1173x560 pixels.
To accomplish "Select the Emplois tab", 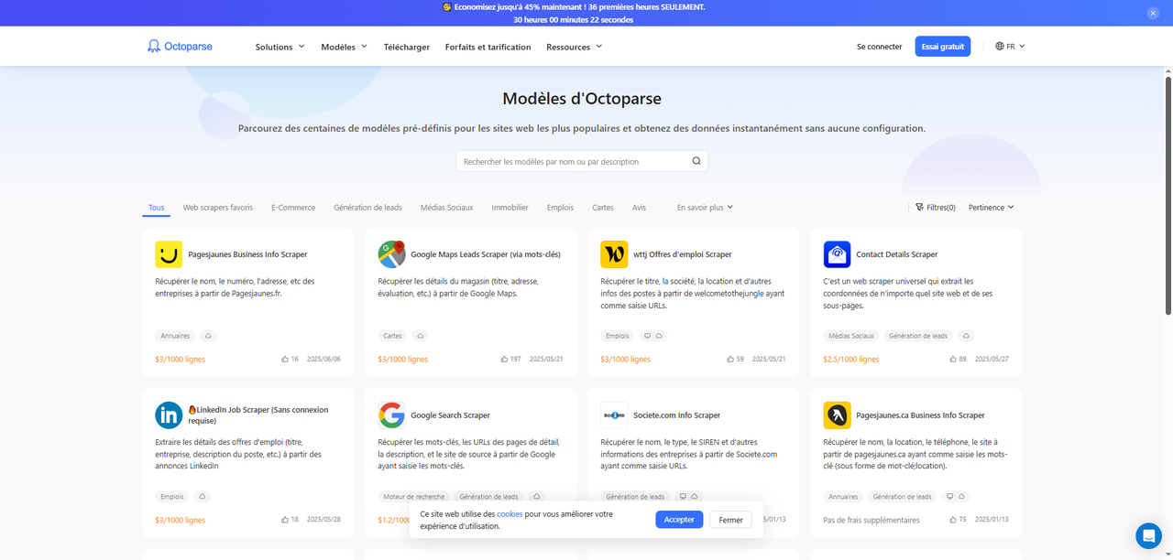I will [x=560, y=208].
